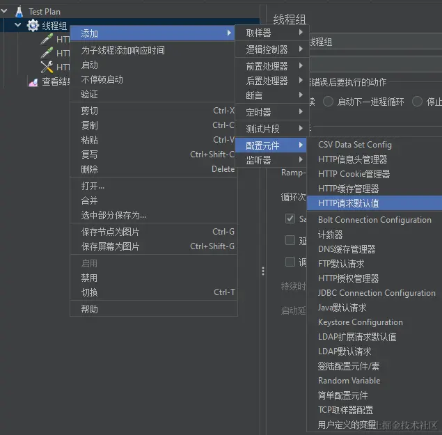Screen dimensions: 442x435
Task: Choose 复写 (Ctrl+Shift-C) menu entry
Action: [152, 155]
